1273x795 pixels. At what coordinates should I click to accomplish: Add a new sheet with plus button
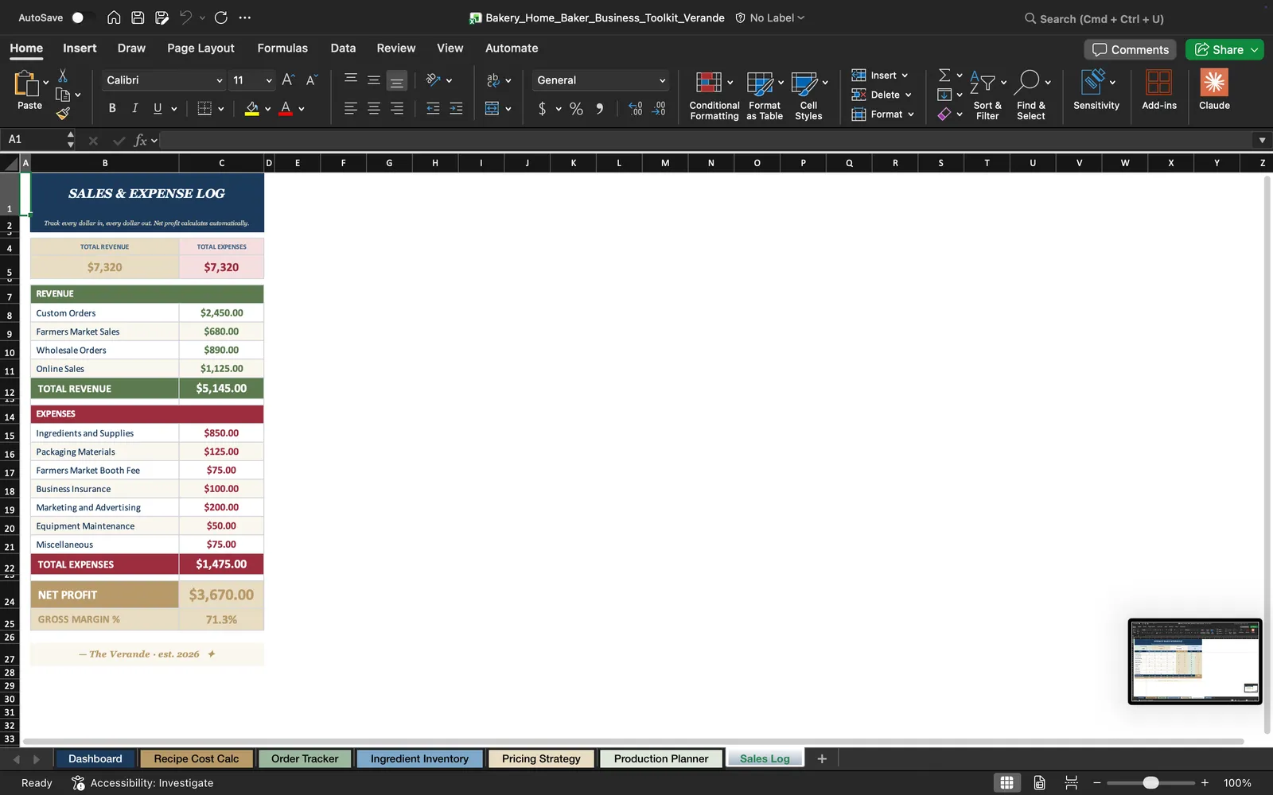(x=822, y=758)
